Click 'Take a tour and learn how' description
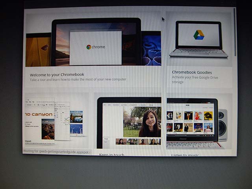Screen dimensions: 252x189 click(78, 79)
